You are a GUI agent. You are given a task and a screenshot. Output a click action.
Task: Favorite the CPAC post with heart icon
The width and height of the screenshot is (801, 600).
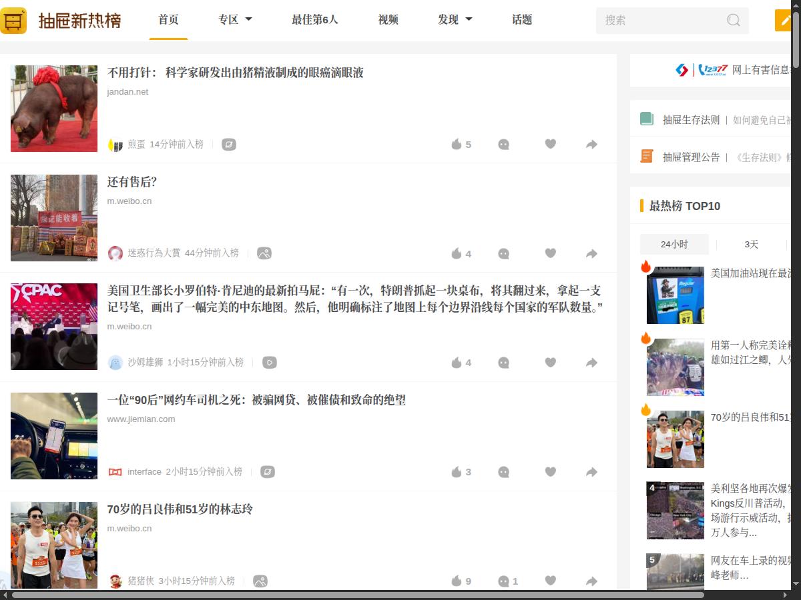click(551, 363)
